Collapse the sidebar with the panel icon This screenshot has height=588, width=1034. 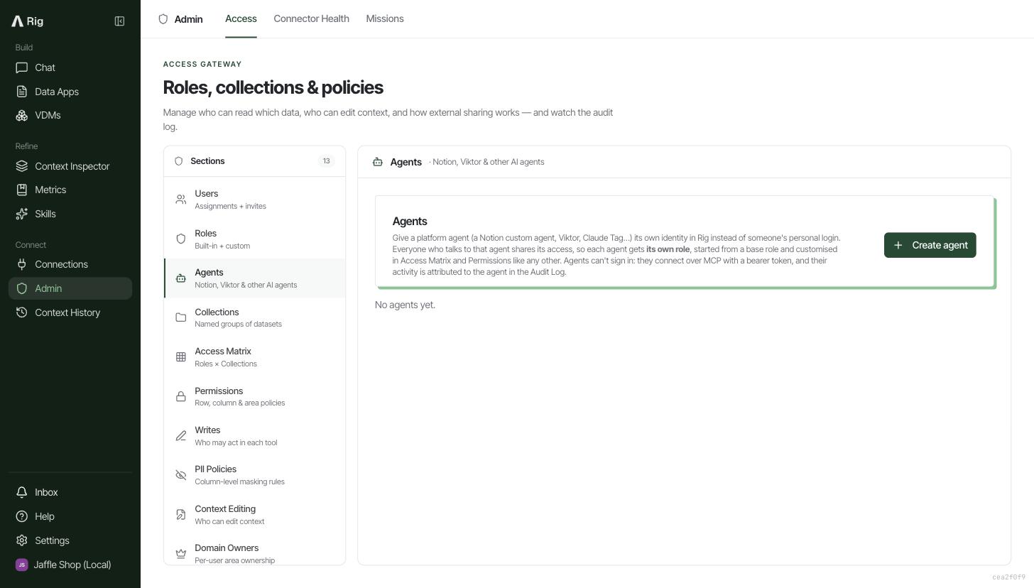[x=119, y=21]
